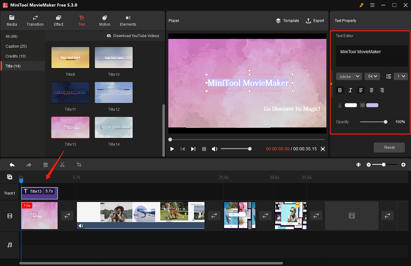Open the line spacing dropdown
The image size is (411, 266).
(401, 76)
